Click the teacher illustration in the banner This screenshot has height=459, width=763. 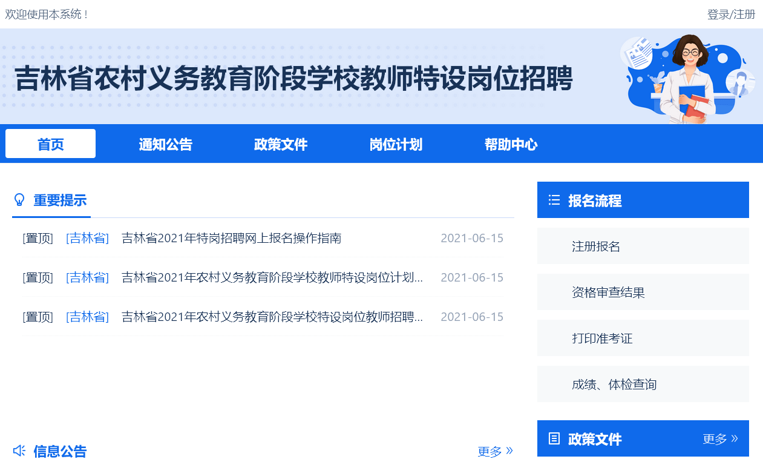688,76
